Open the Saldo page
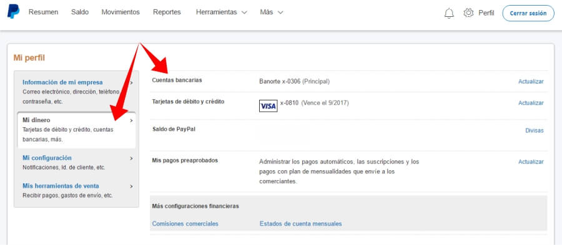 click(x=80, y=12)
